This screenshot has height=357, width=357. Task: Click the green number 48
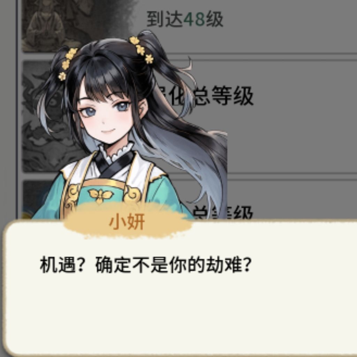[195, 19]
